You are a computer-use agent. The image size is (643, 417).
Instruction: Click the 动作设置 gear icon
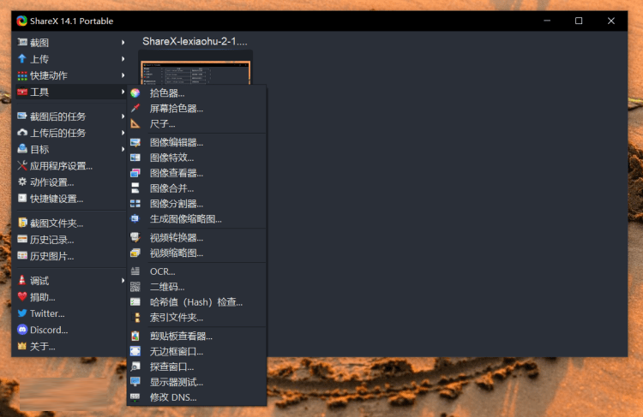click(22, 182)
